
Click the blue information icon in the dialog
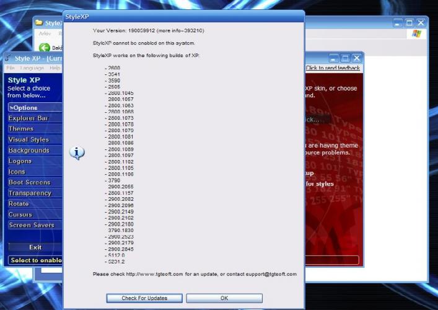[77, 153]
